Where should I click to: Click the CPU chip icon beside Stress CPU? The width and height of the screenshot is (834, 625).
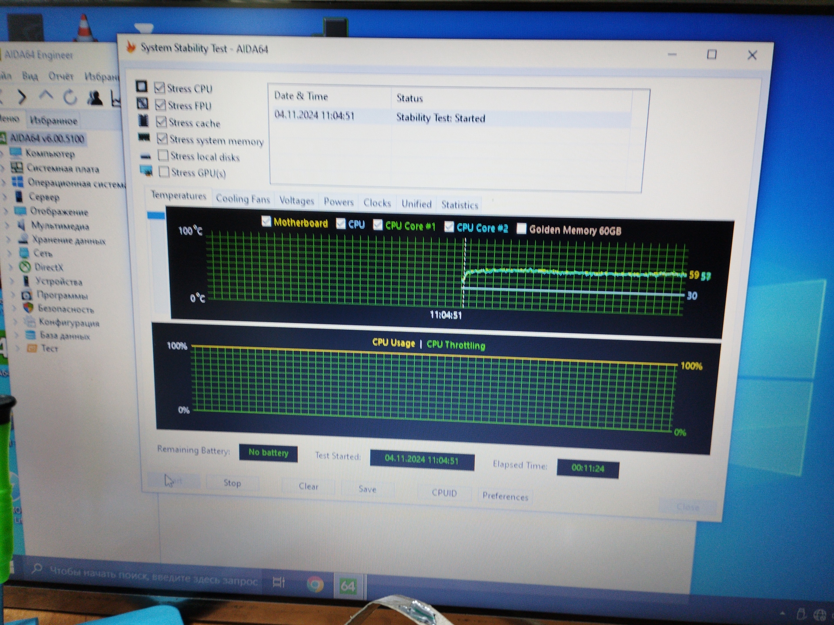coord(142,86)
